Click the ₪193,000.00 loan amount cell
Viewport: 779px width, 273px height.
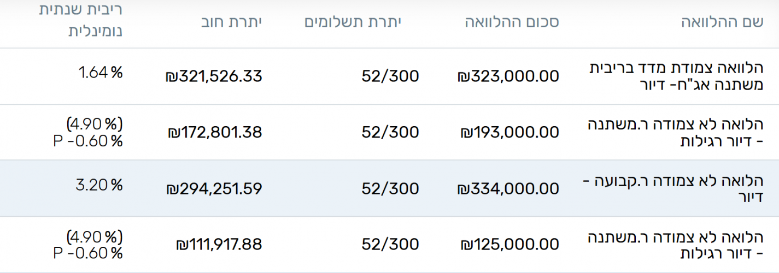(510, 132)
